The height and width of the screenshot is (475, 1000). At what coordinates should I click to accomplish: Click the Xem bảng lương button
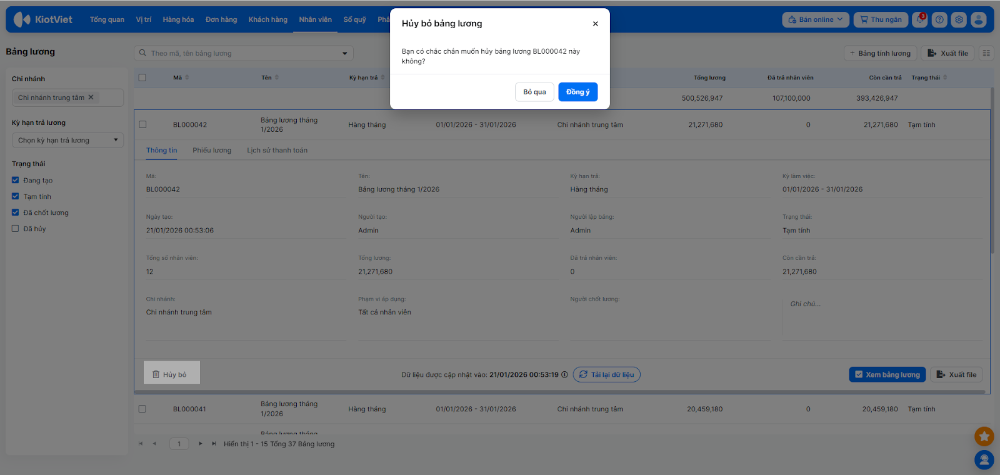tap(887, 374)
